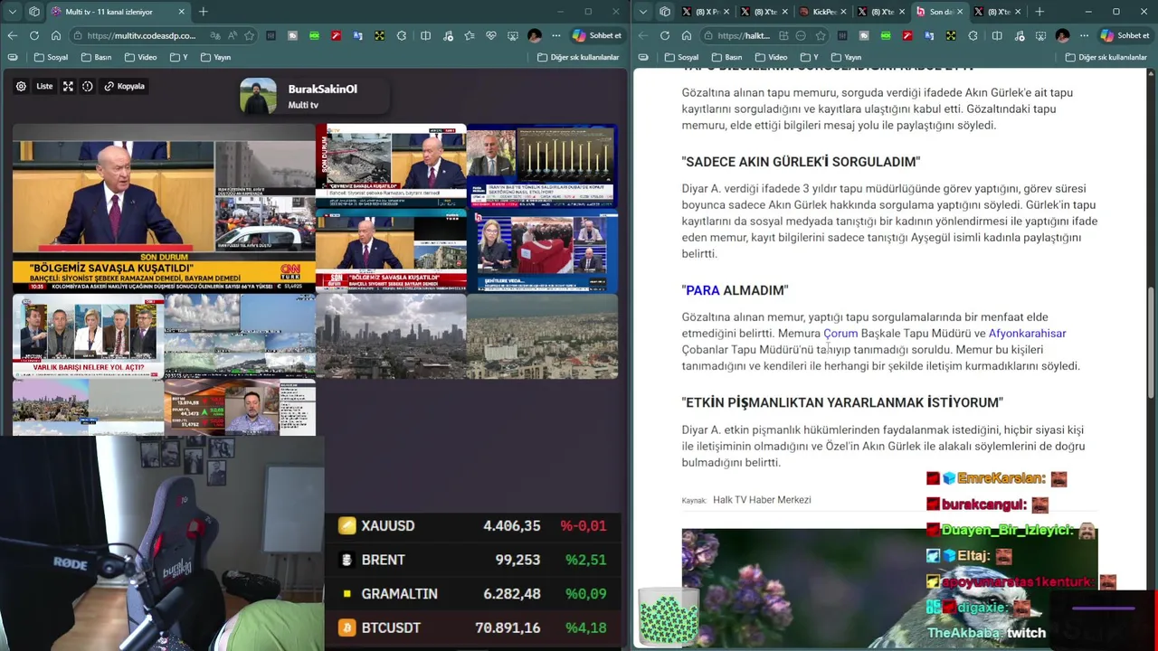Open the BurakSakinOl profile avatar
The image size is (1158, 651).
pyautogui.click(x=258, y=97)
